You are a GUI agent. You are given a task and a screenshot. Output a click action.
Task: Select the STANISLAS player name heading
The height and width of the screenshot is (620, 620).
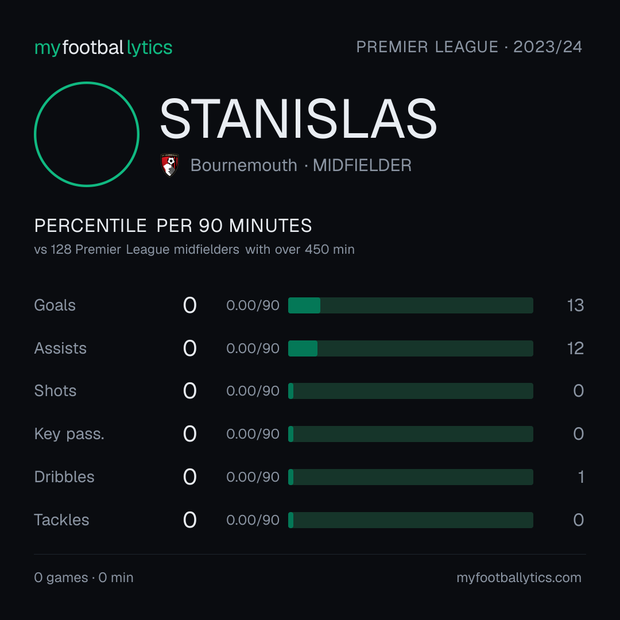[x=299, y=119]
